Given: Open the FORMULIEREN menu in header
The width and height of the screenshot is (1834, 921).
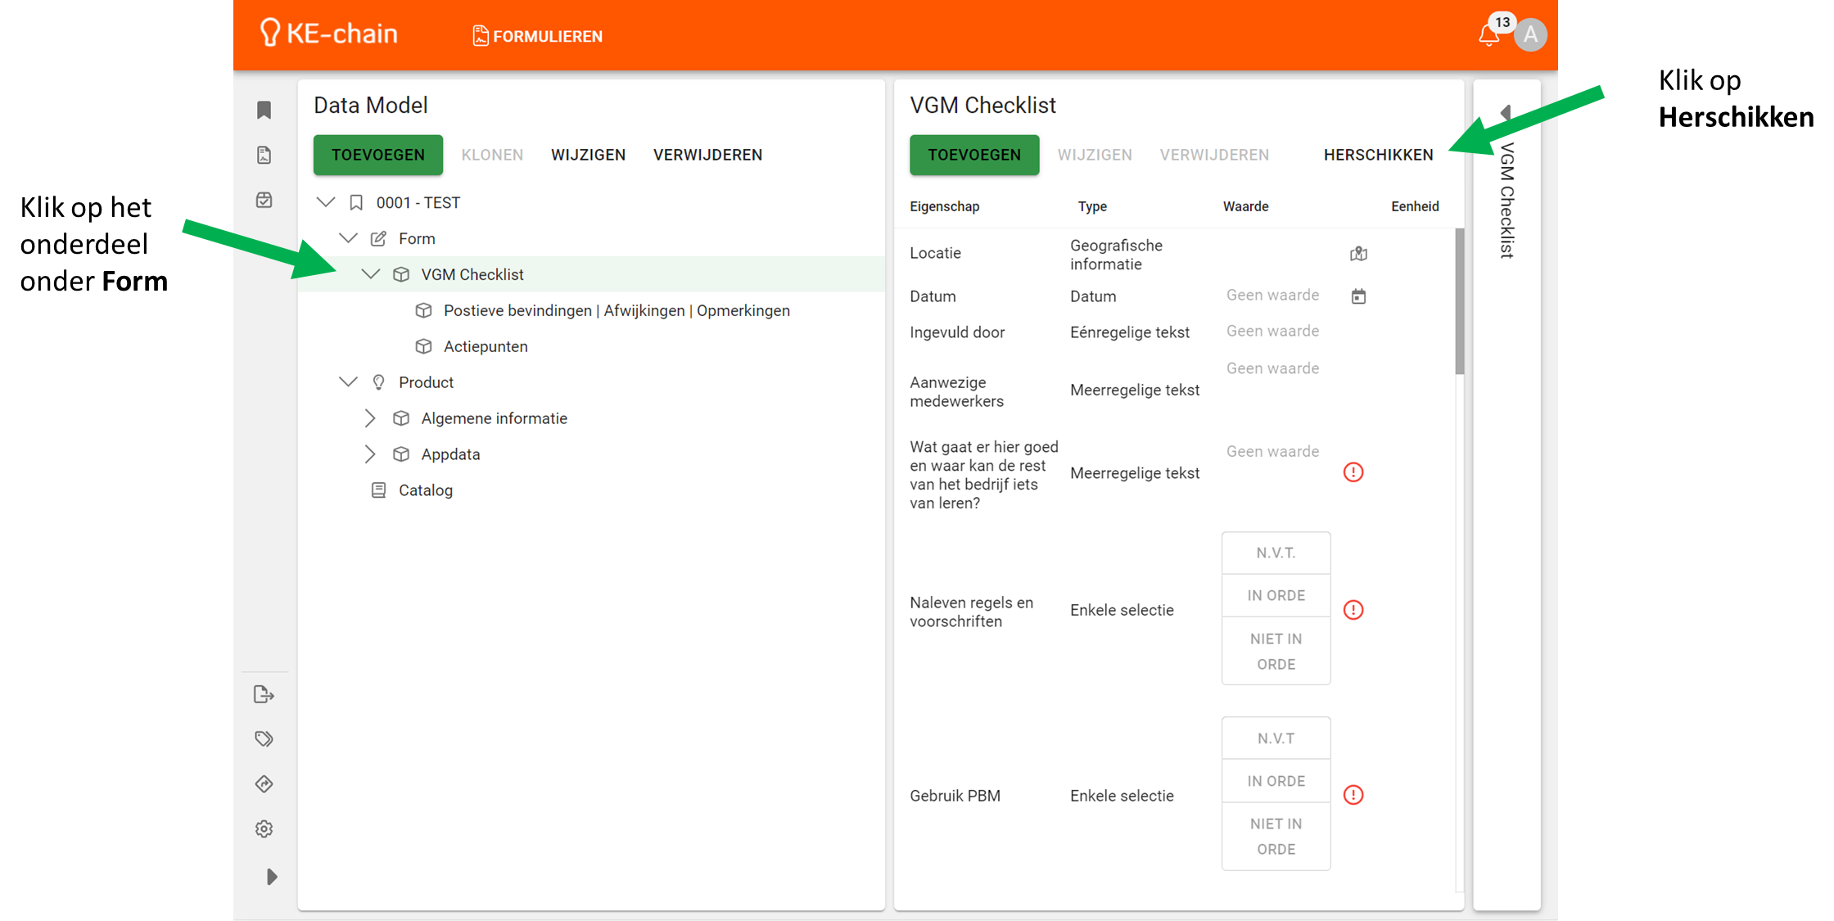Looking at the screenshot, I should pos(538,36).
